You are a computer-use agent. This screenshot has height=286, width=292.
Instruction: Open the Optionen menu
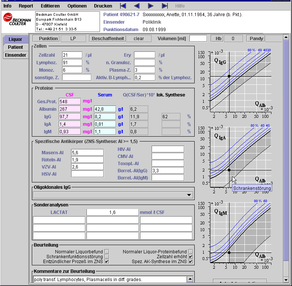point(77,6)
